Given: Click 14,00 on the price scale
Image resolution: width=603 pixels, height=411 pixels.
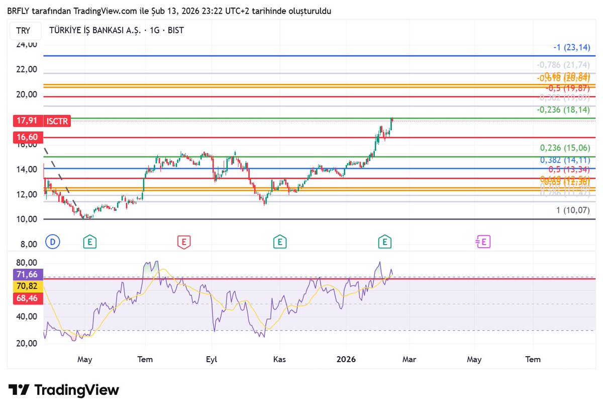Looking at the screenshot, I should pos(27,170).
